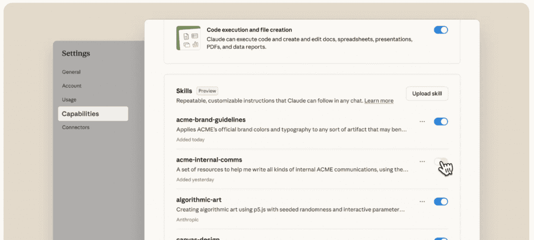Click the Upload skill button
534x240 pixels.
[427, 94]
